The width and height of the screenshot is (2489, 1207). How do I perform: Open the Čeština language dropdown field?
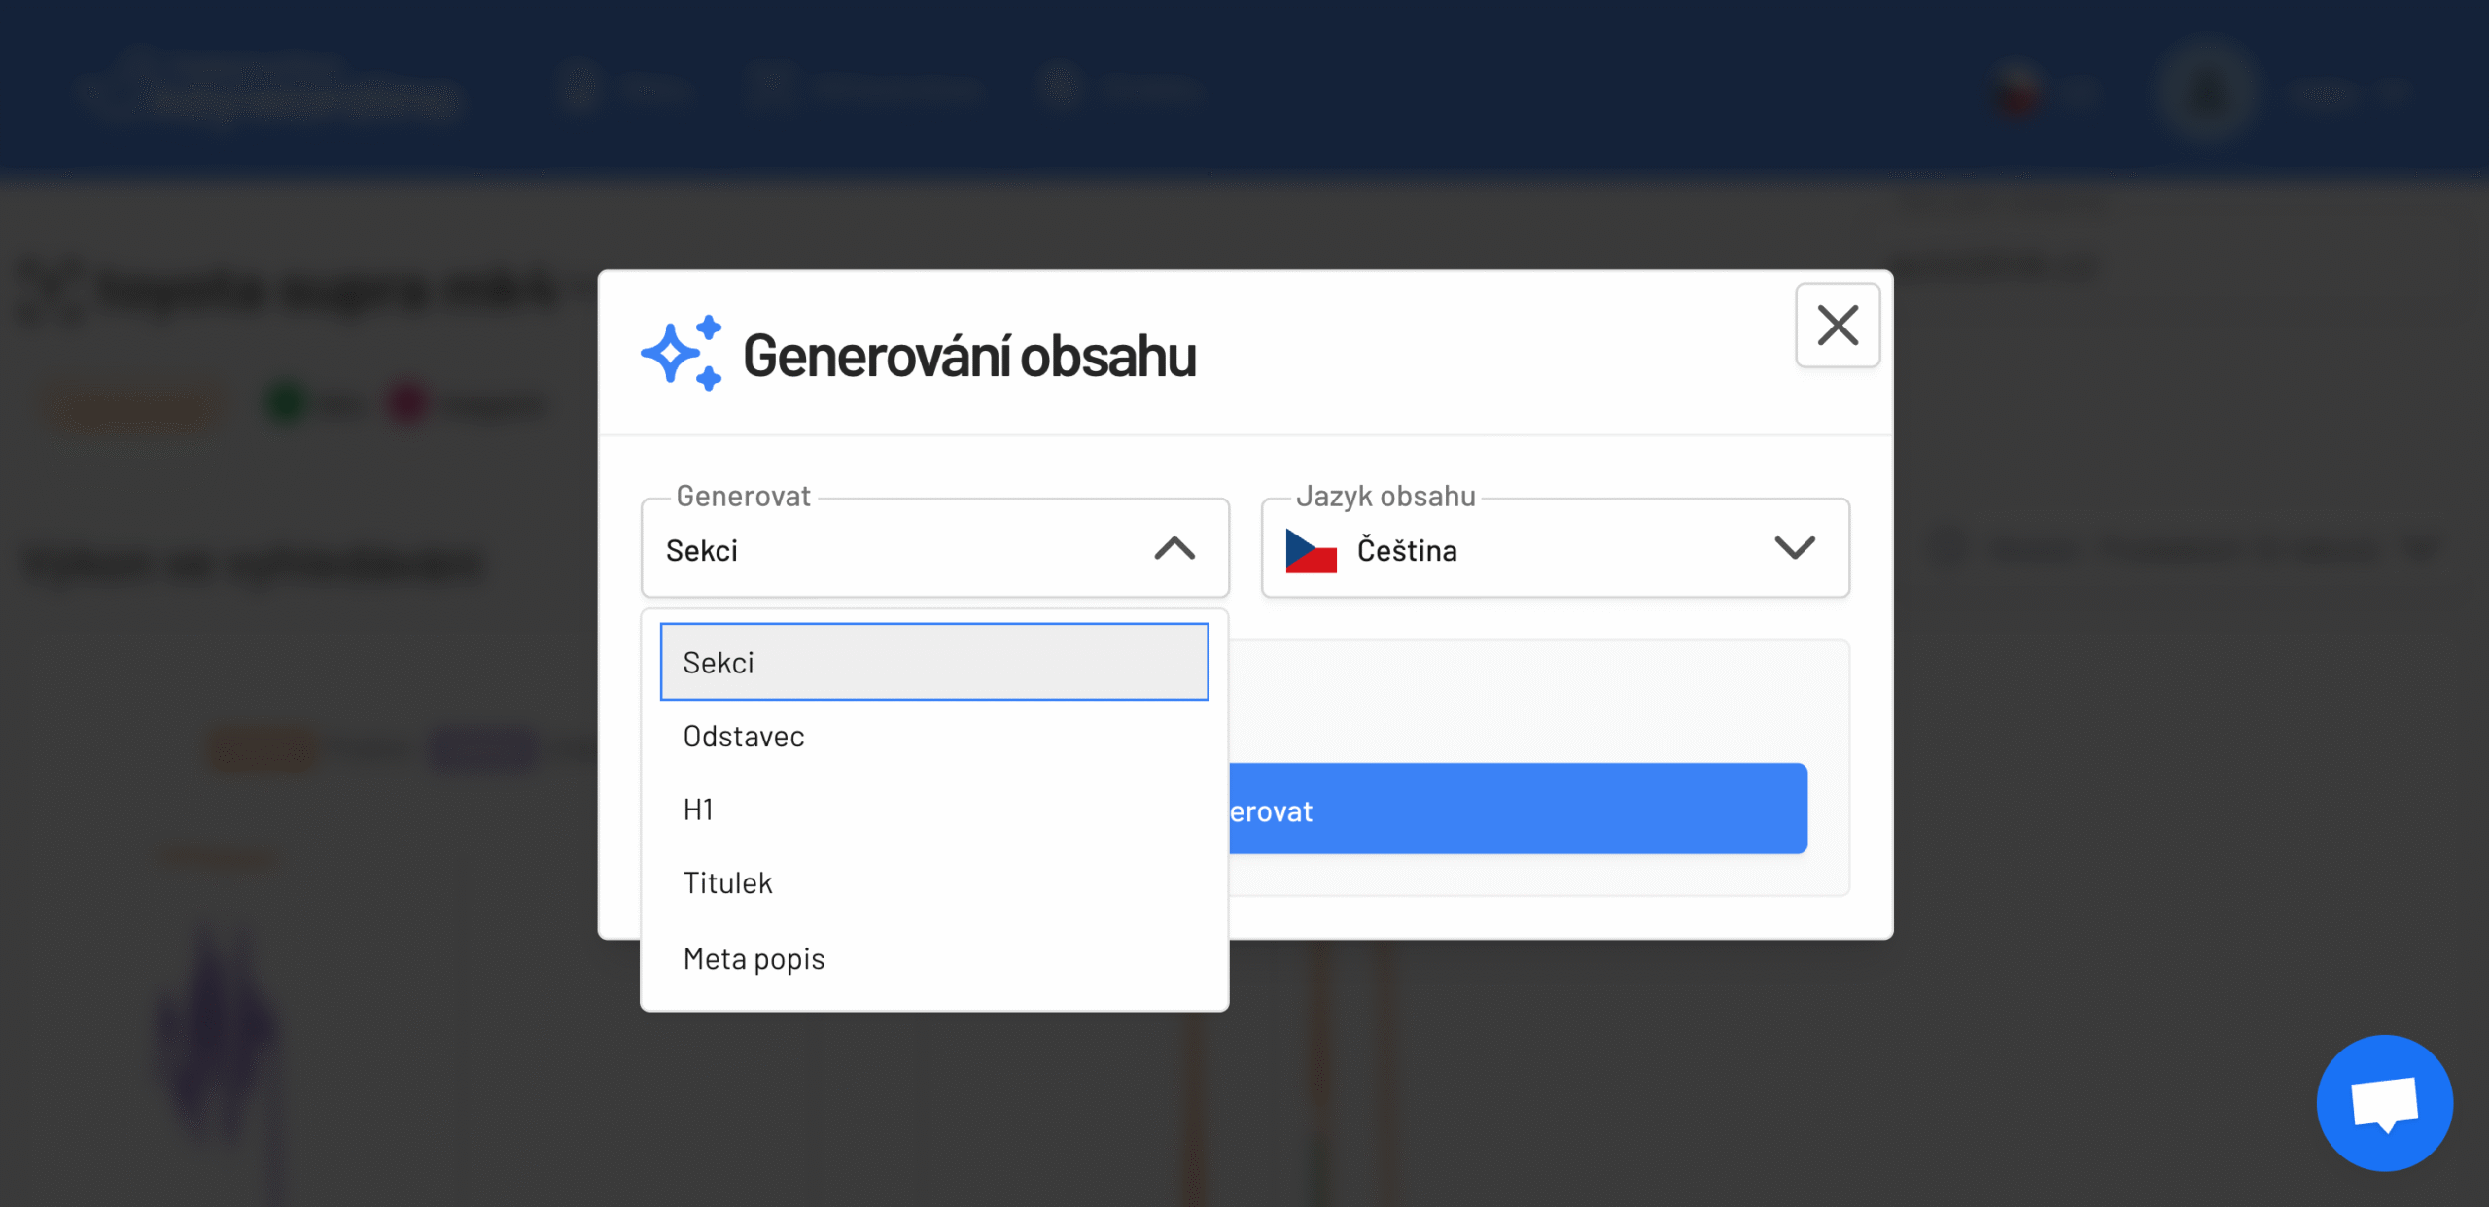point(1556,550)
